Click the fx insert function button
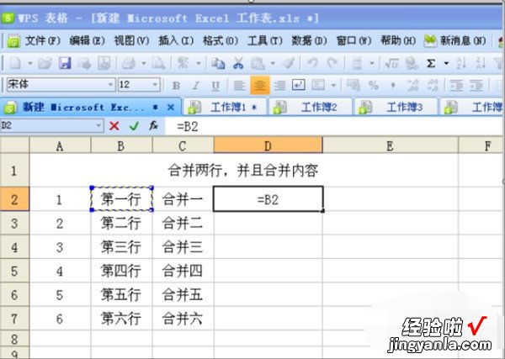This screenshot has height=359, width=505. [x=154, y=126]
